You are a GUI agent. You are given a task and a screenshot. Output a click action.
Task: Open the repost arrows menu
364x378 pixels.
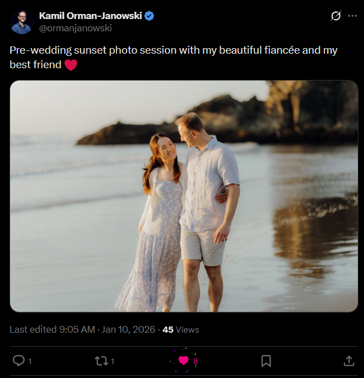[x=101, y=361]
